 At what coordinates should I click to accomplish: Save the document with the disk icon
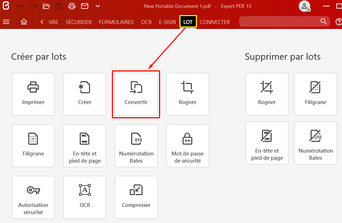59,6
